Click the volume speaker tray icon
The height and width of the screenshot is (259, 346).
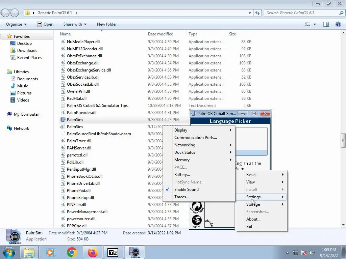[312, 253]
